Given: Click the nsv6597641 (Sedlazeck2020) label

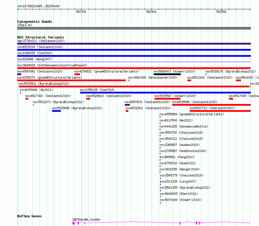Looking at the screenshot, I should click(x=40, y=71).
